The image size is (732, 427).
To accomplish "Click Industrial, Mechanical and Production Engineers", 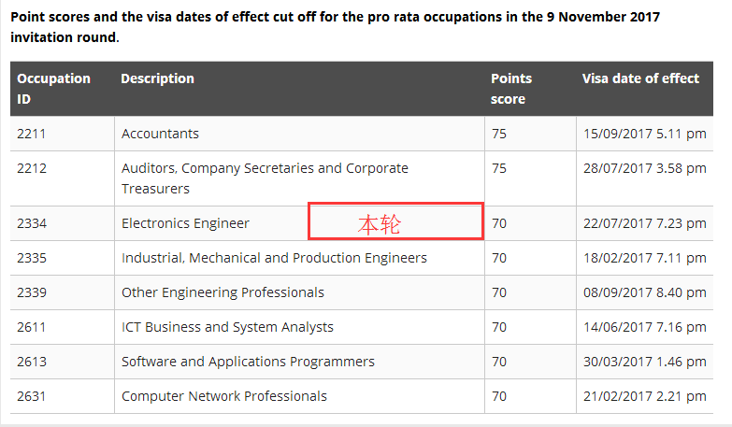I will [274, 258].
